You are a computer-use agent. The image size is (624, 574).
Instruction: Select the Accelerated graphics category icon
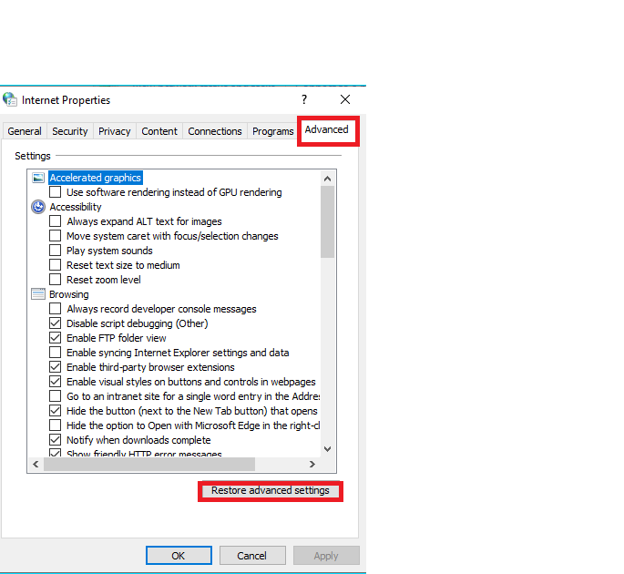pos(38,178)
